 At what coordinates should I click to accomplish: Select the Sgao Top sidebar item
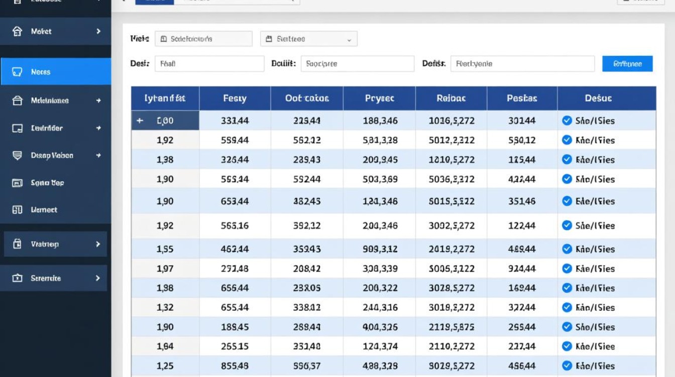[47, 183]
